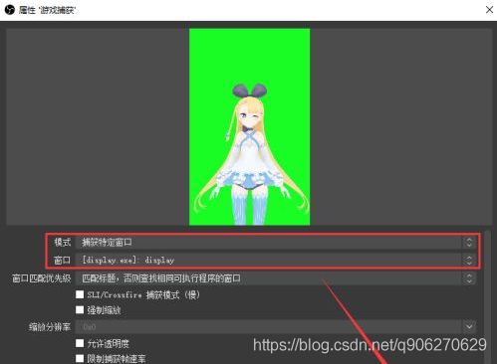Open the 窗口匹配优先级 priority dropdown
497x364 pixels.
point(276,278)
